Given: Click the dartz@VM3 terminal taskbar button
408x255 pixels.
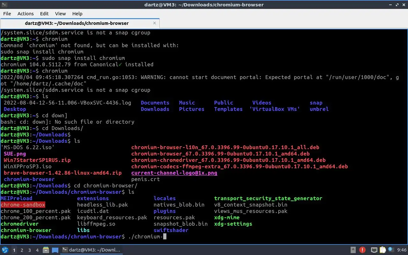Looking at the screenshot, I should point(92,250).
